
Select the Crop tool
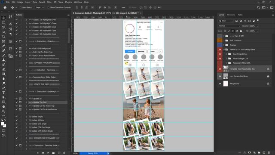(3, 37)
